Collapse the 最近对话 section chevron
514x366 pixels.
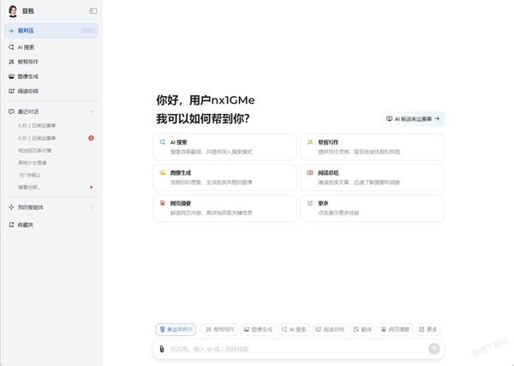92,111
